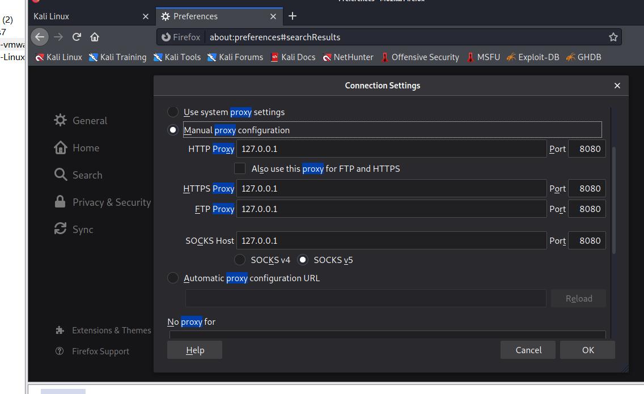Enable also use this proxy for FTP and HTTPS
This screenshot has height=394, width=644.
pos(240,168)
